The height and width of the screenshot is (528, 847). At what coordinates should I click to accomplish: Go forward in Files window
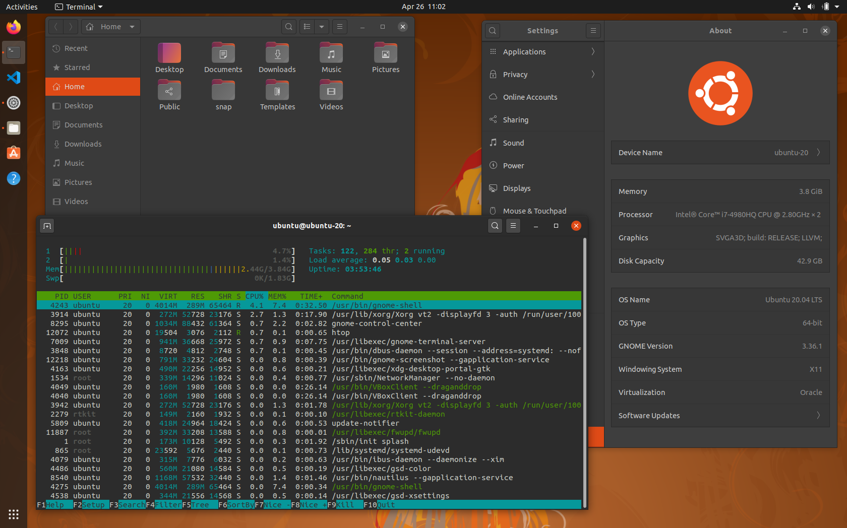click(x=71, y=27)
